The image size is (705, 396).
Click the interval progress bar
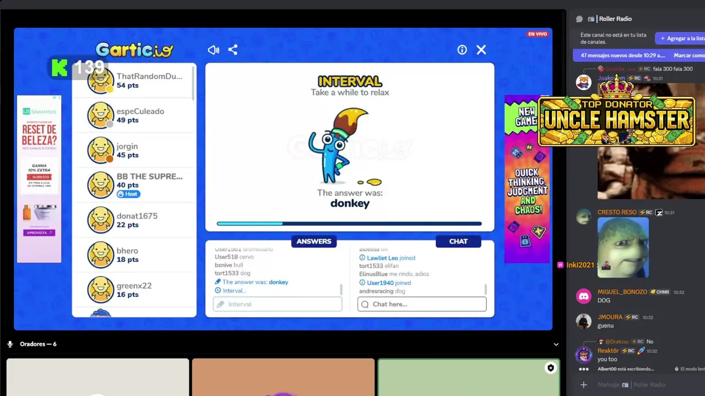[x=349, y=224]
